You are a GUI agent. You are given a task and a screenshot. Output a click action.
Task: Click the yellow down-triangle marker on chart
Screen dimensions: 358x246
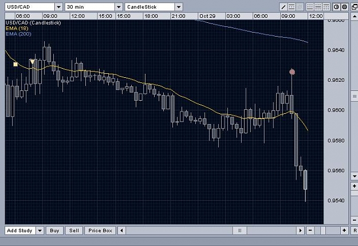[x=33, y=62]
